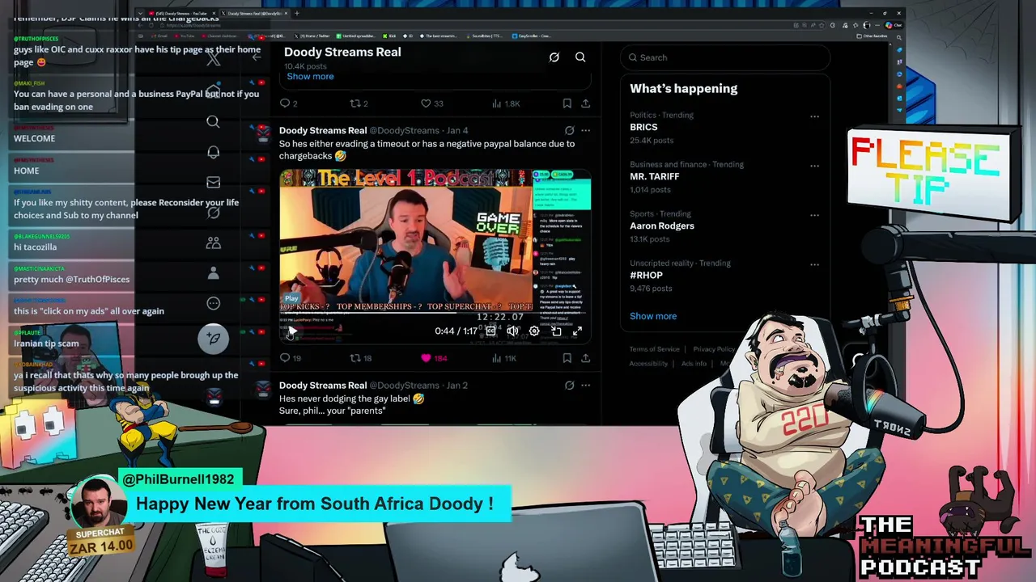1036x582 pixels.
Task: Open Messages envelope in X sidebar
Action: click(x=213, y=183)
